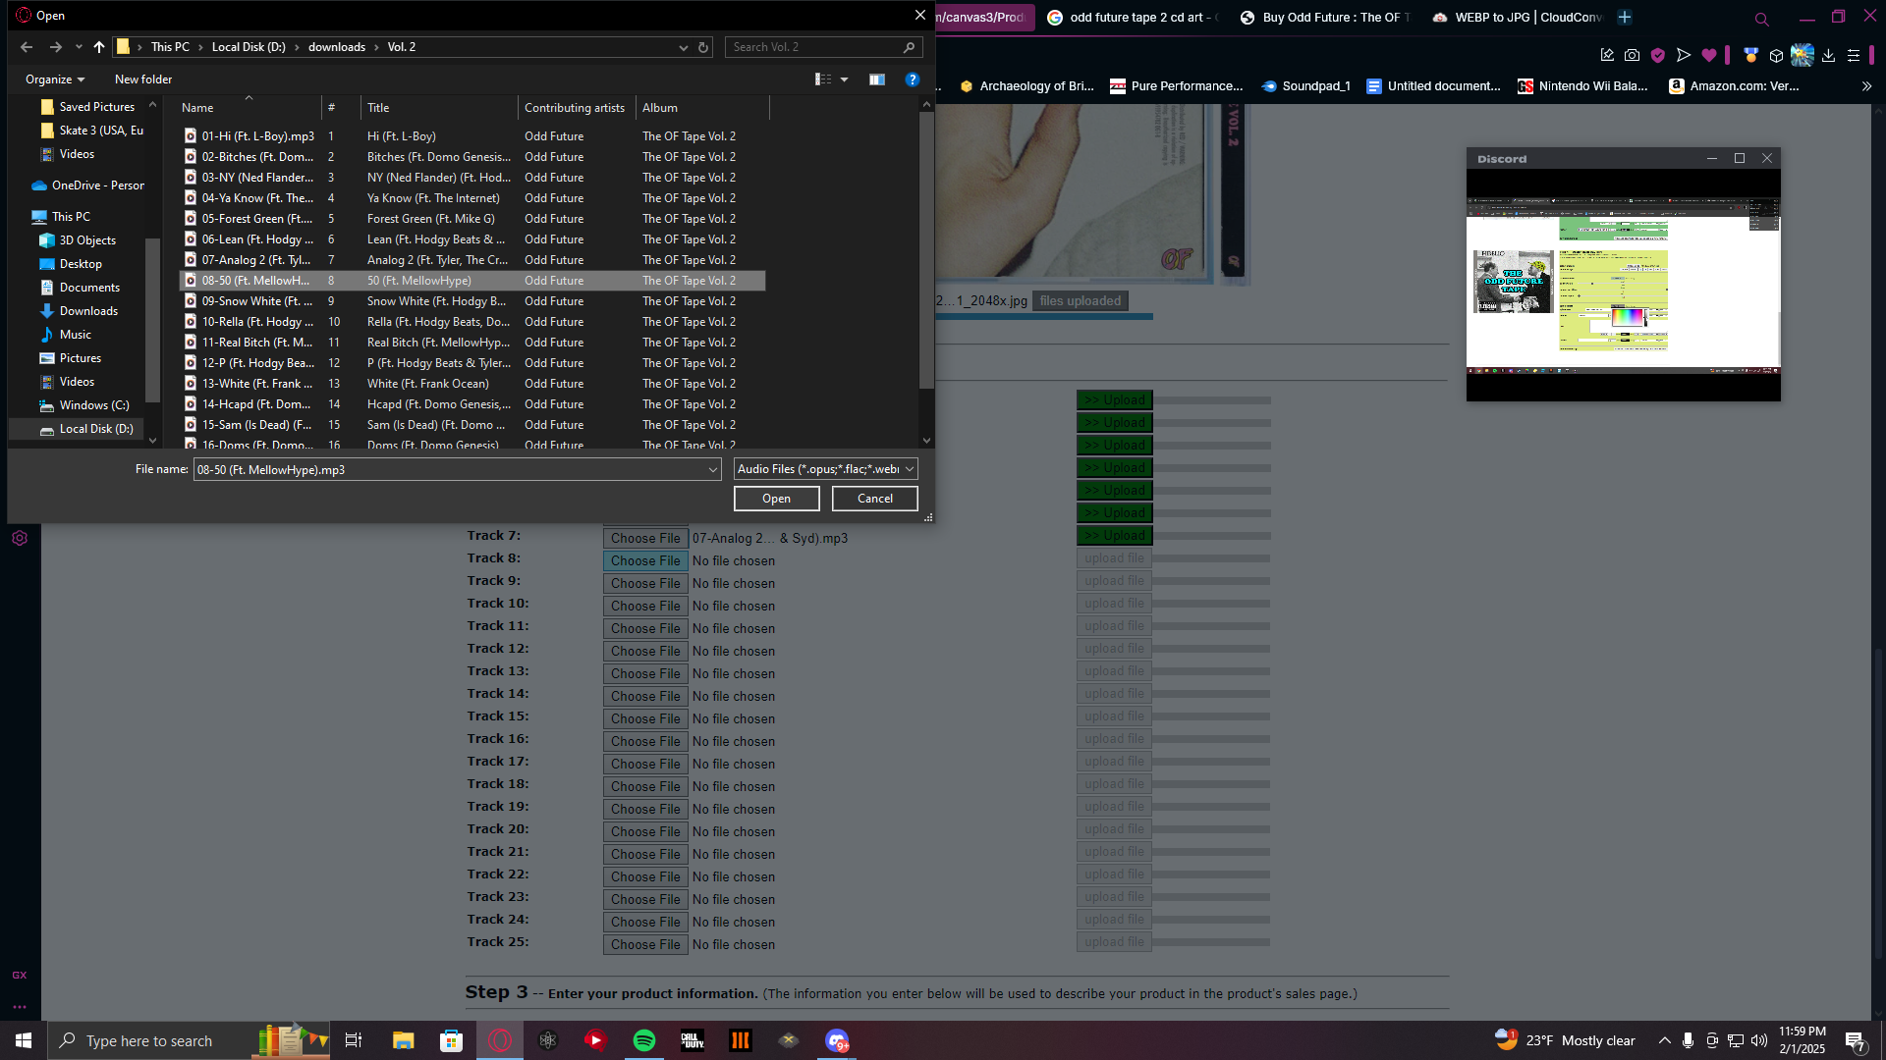The height and width of the screenshot is (1060, 1886).
Task: Click Choose File for Track 9
Action: coord(644,583)
